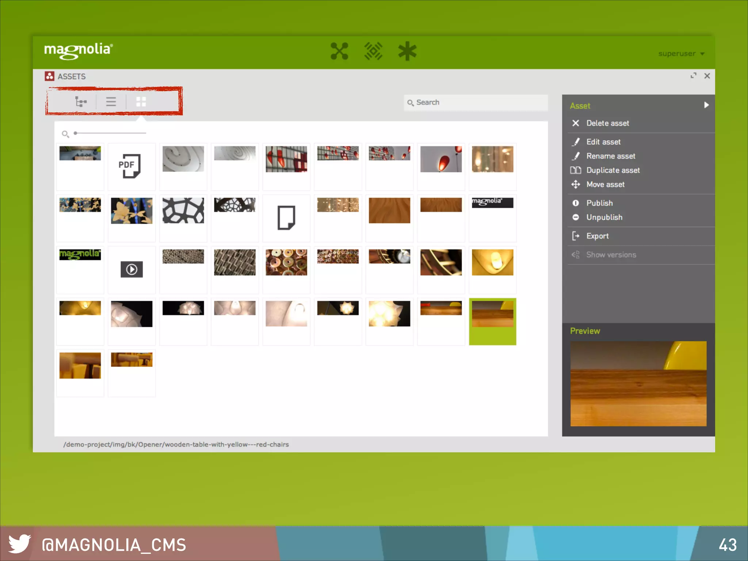Unpublish the selected asset
Screen dimensions: 748x561
(604, 217)
